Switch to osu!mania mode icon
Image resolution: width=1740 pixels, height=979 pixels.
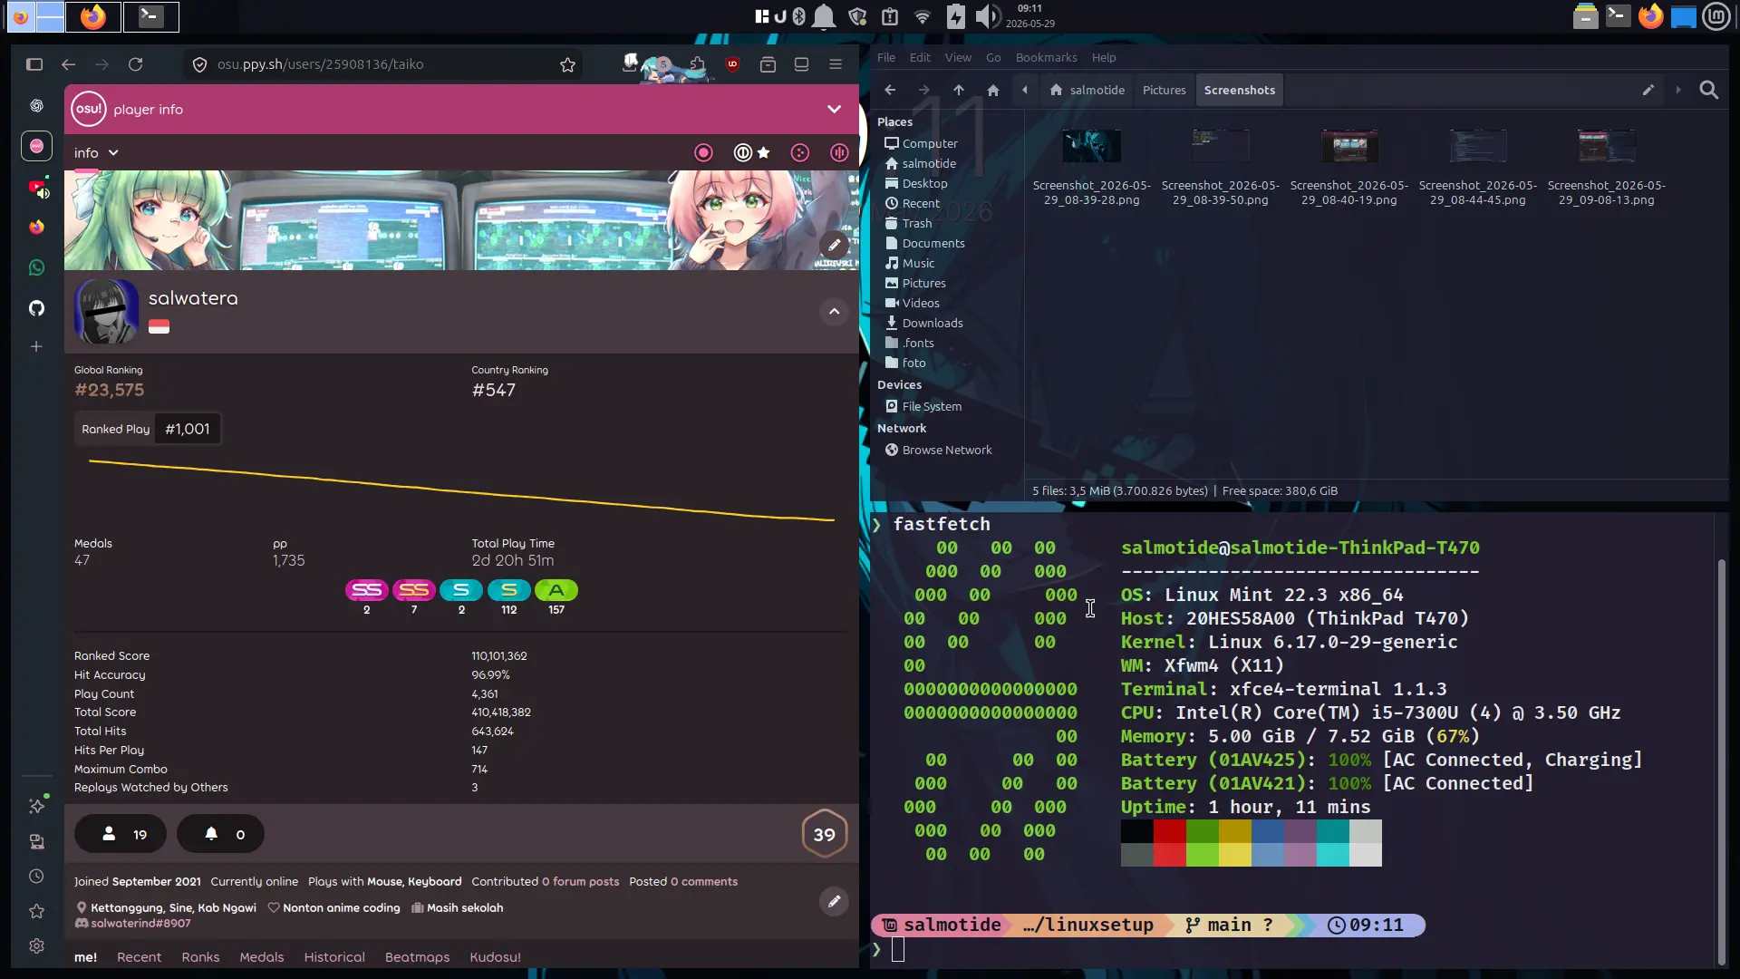click(x=839, y=153)
